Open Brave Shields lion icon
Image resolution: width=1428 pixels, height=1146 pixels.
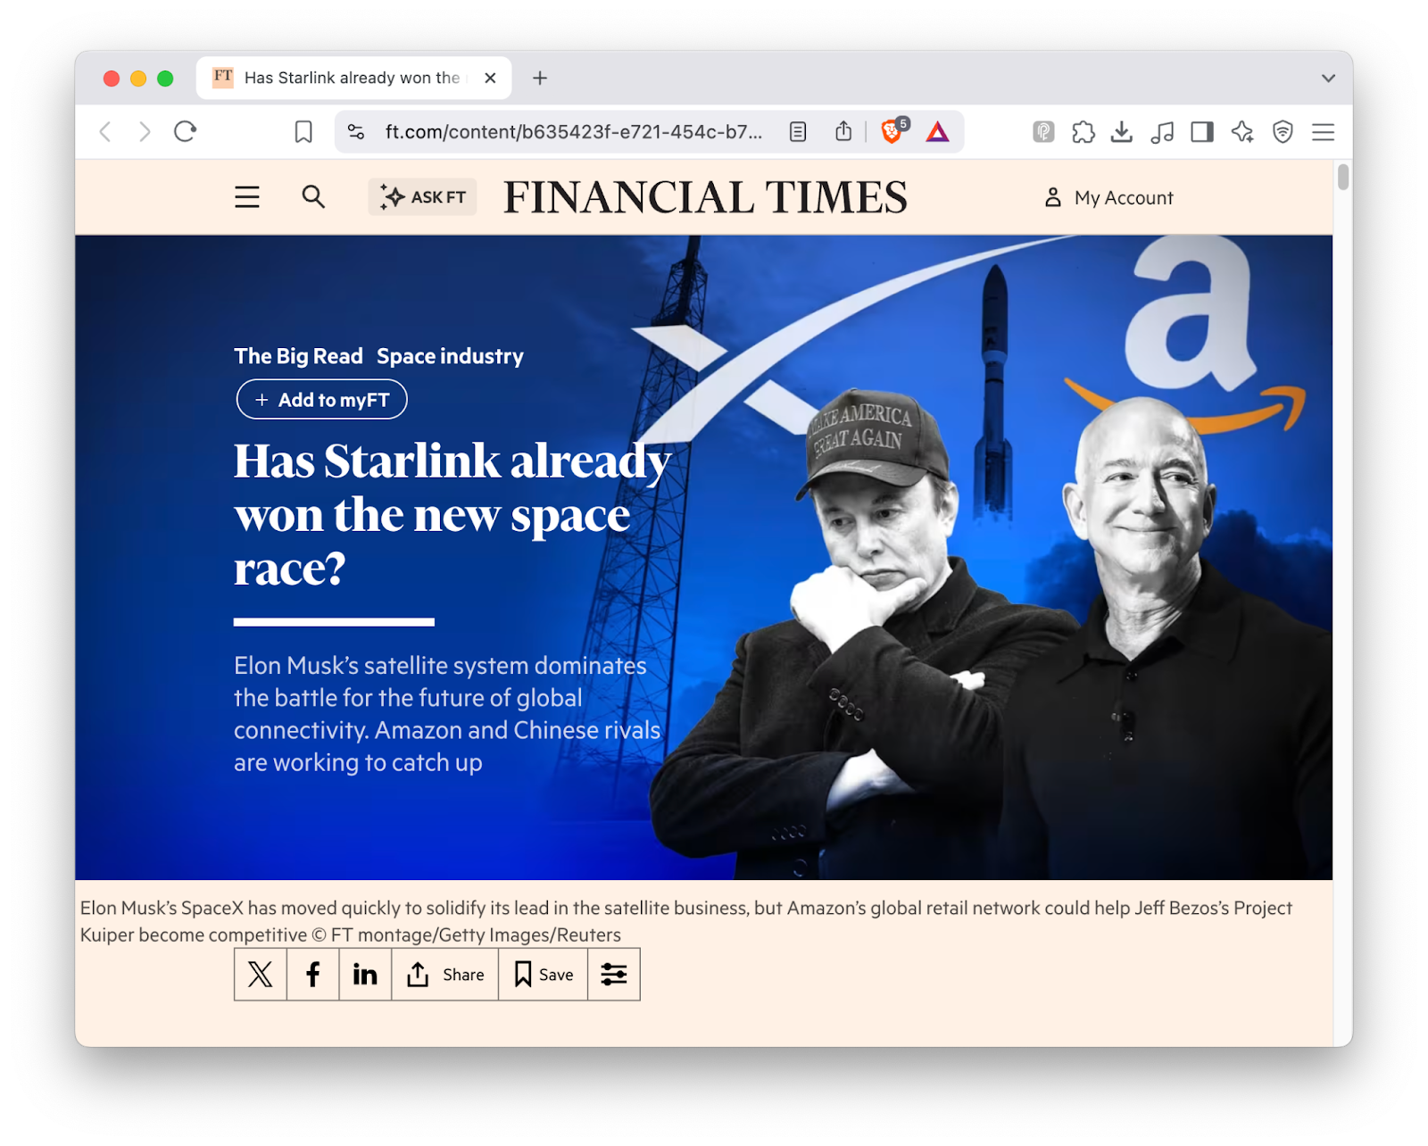tap(892, 131)
